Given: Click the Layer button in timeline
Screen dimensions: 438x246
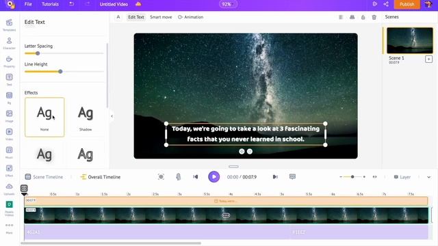Looking at the screenshot, I should pyautogui.click(x=402, y=177).
